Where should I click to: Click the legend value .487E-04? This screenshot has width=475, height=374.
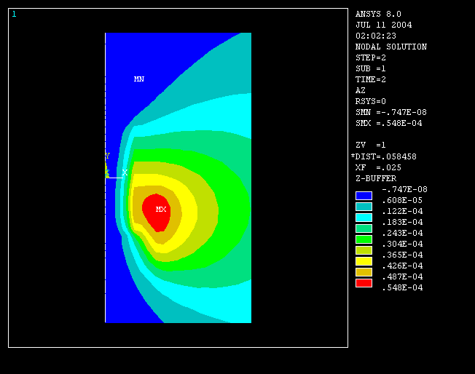click(x=402, y=276)
